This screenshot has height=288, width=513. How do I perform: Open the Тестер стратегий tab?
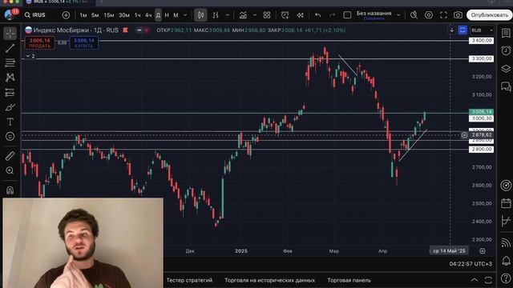click(x=189, y=280)
